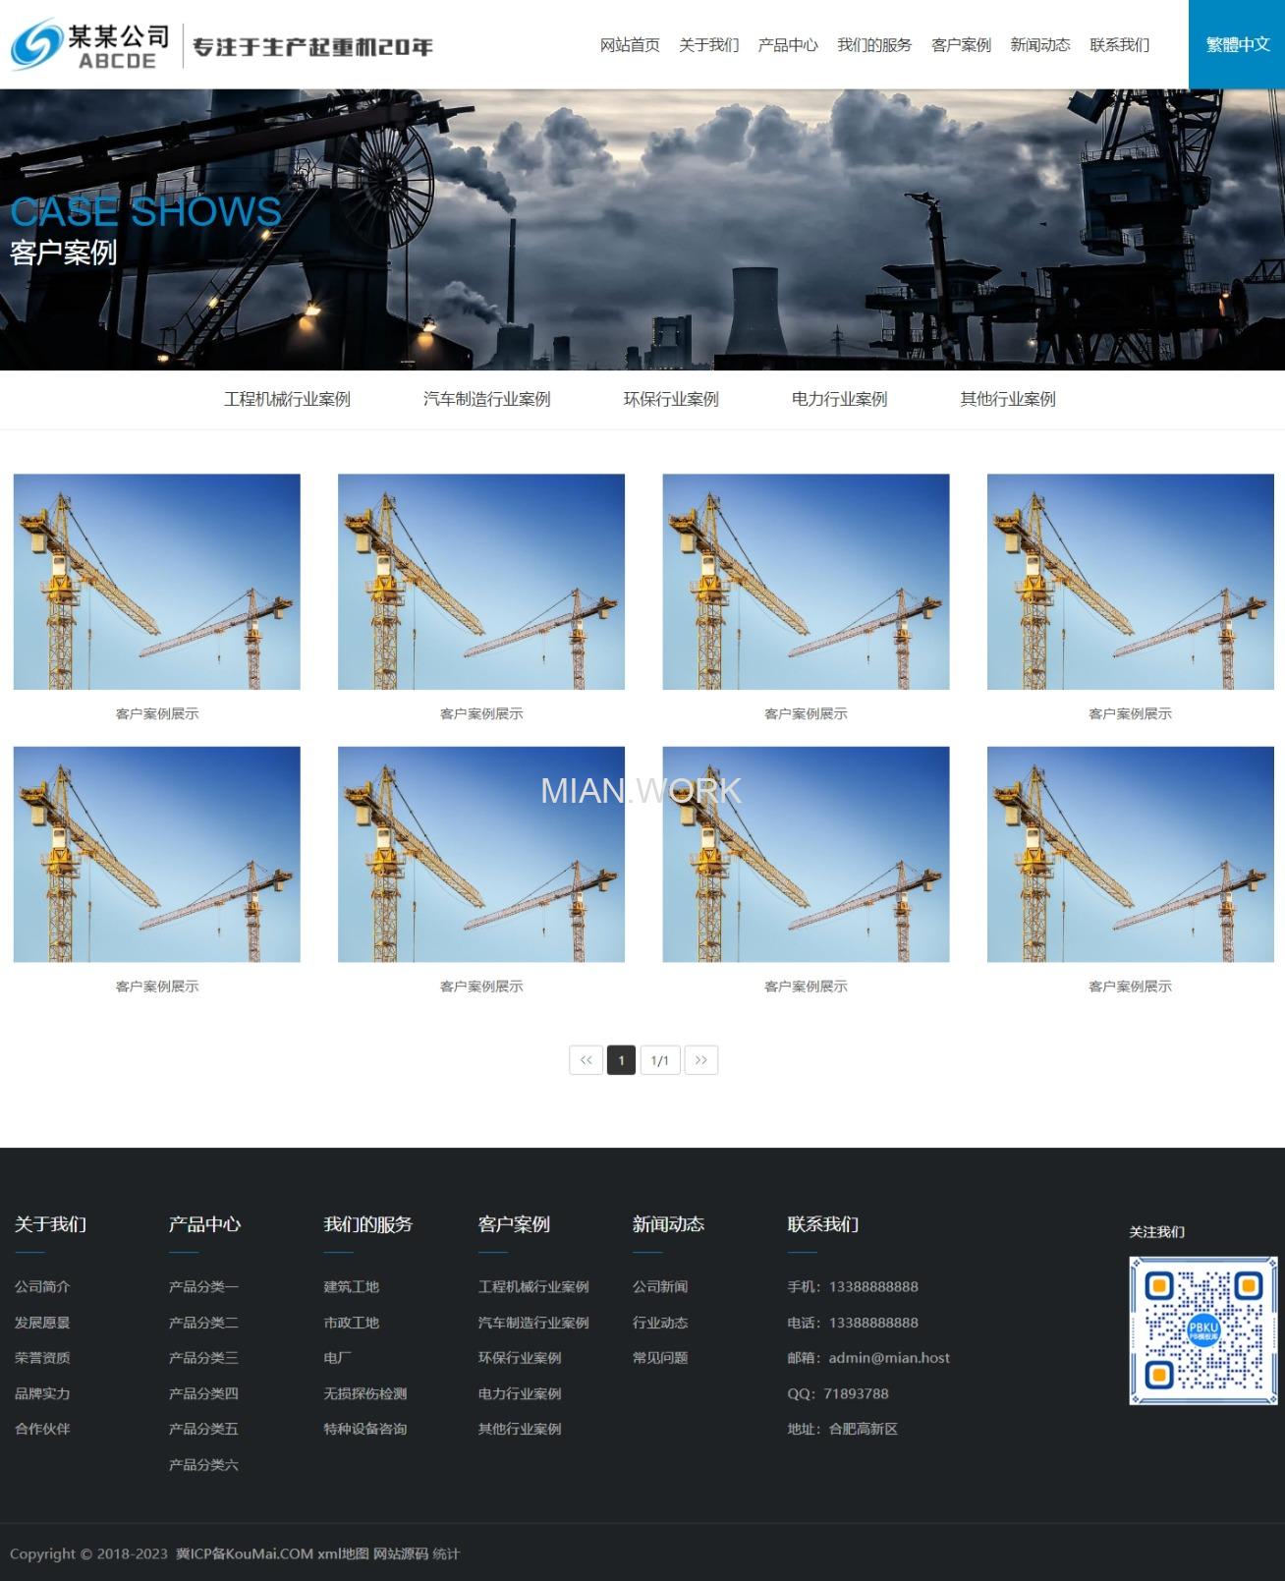This screenshot has width=1285, height=1581.
Task: Select the 工程机械行业案例 category tab
Action: click(x=287, y=399)
